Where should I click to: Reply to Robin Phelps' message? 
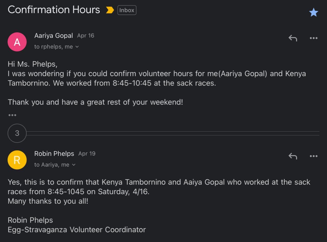click(293, 156)
